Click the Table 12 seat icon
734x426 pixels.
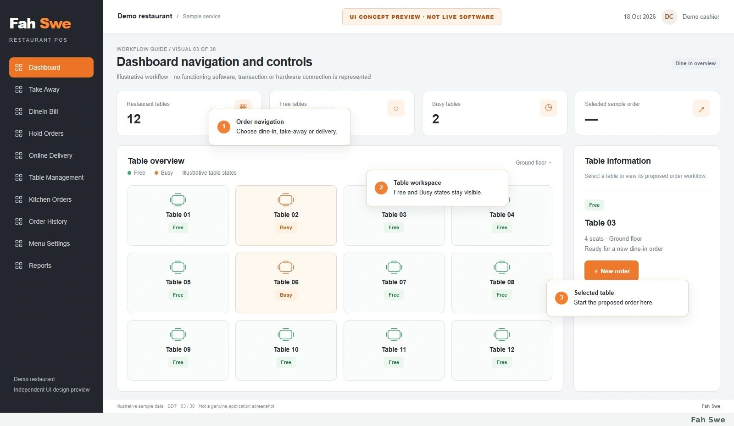point(502,335)
